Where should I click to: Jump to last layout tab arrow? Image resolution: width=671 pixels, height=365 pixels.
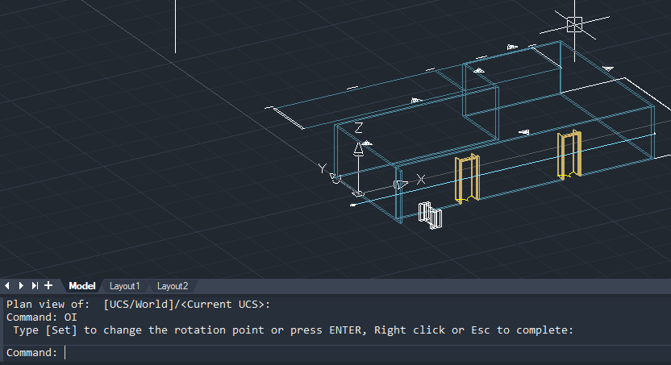tap(35, 285)
